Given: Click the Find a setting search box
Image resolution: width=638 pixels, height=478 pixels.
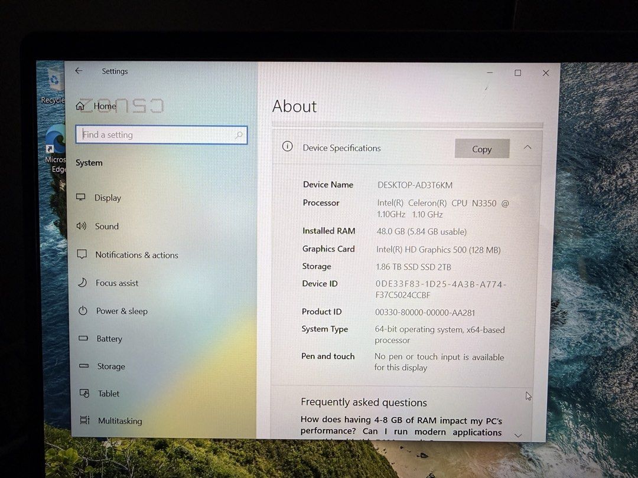Looking at the screenshot, I should [161, 135].
